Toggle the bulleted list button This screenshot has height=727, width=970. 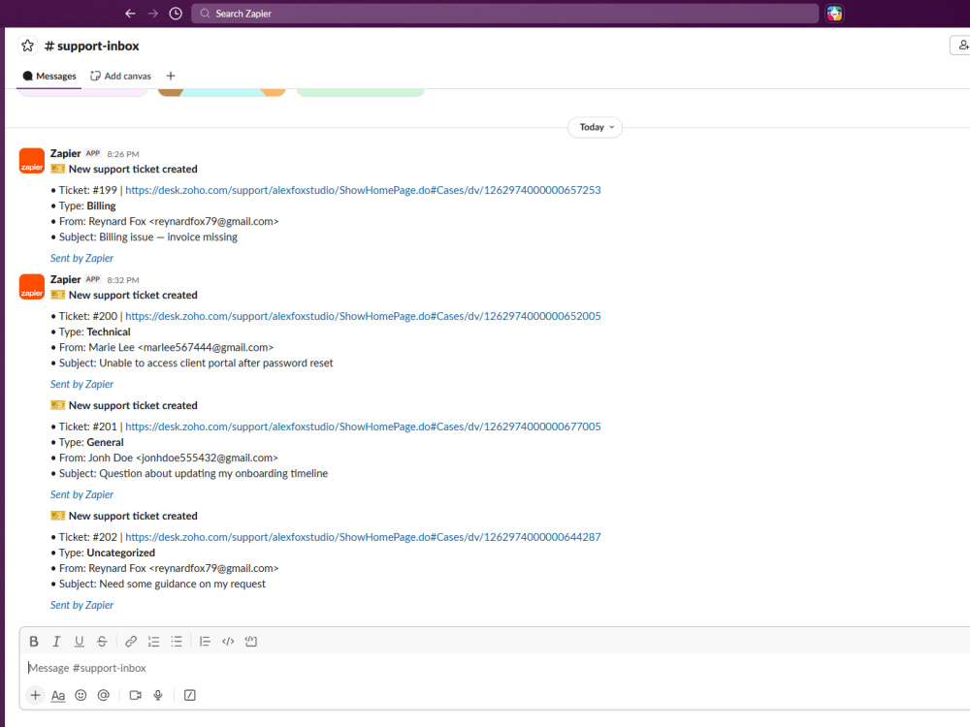click(x=177, y=642)
